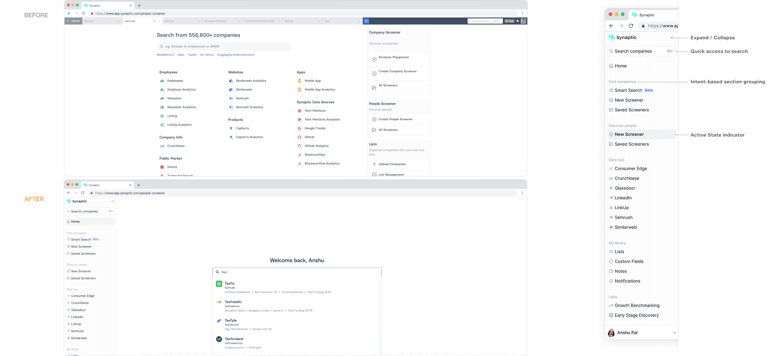Viewport: 775px width, 356px height.
Task: Click user avatar in BEFORE window top bar
Action: tap(523, 21)
